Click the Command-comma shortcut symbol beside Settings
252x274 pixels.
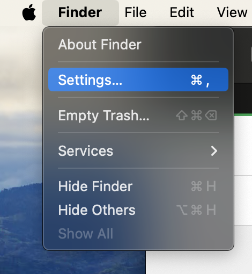point(200,80)
